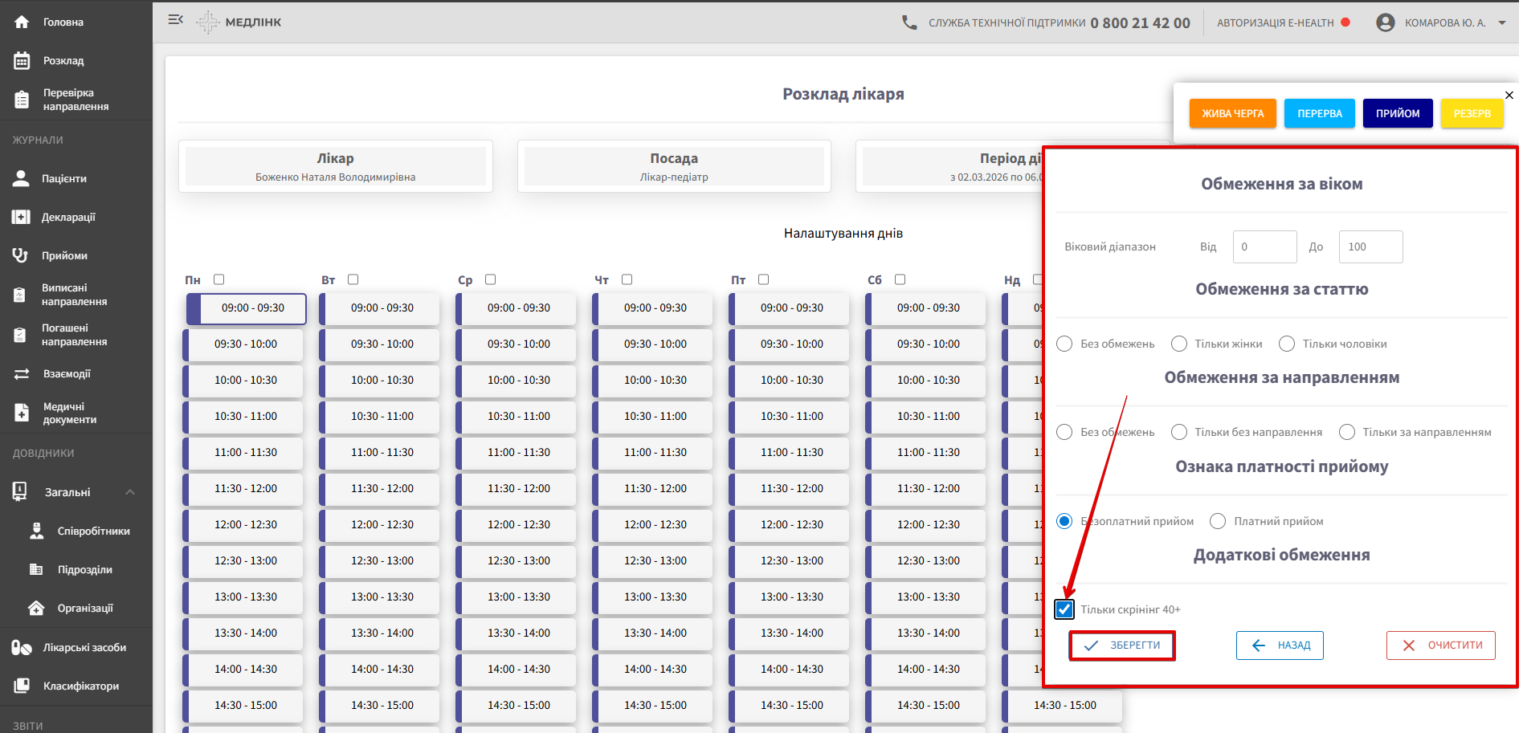Click the Пацієнти person icon
1523x733 pixels.
point(21,179)
